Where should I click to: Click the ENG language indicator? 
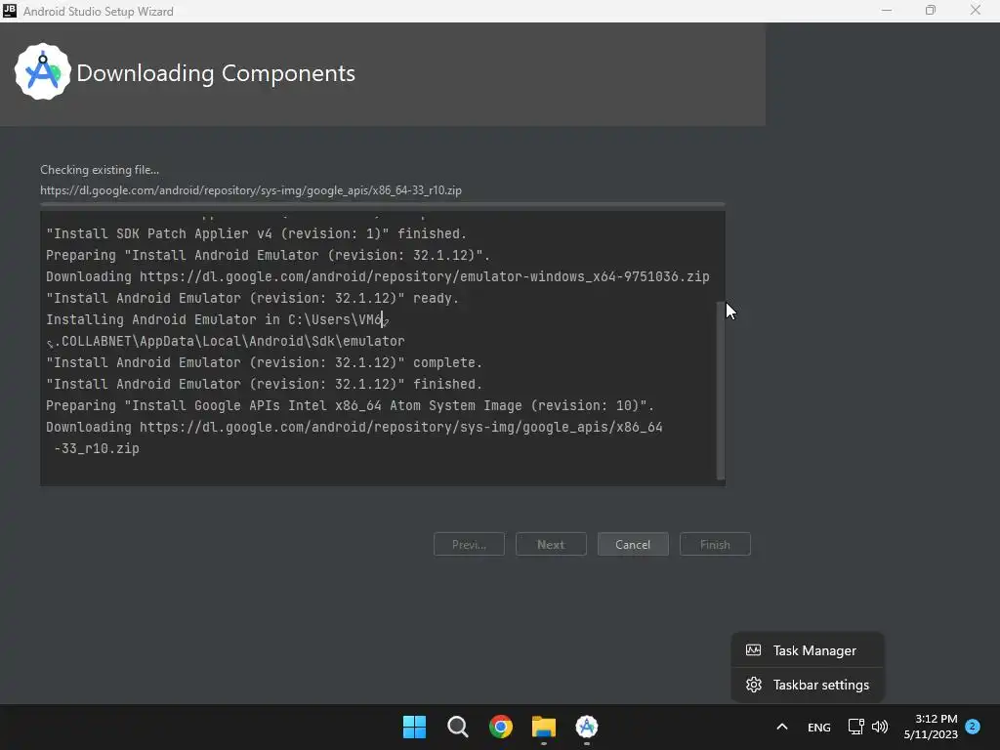pyautogui.click(x=819, y=727)
